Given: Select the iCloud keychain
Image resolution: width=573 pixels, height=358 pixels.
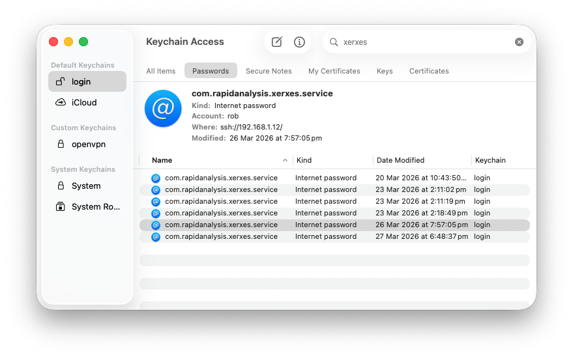Looking at the screenshot, I should (x=87, y=102).
